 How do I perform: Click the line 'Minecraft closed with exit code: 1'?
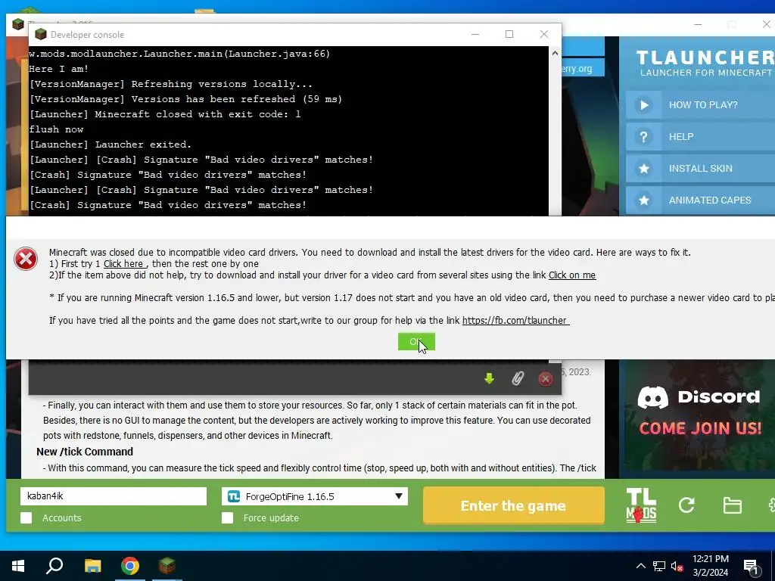coord(164,114)
